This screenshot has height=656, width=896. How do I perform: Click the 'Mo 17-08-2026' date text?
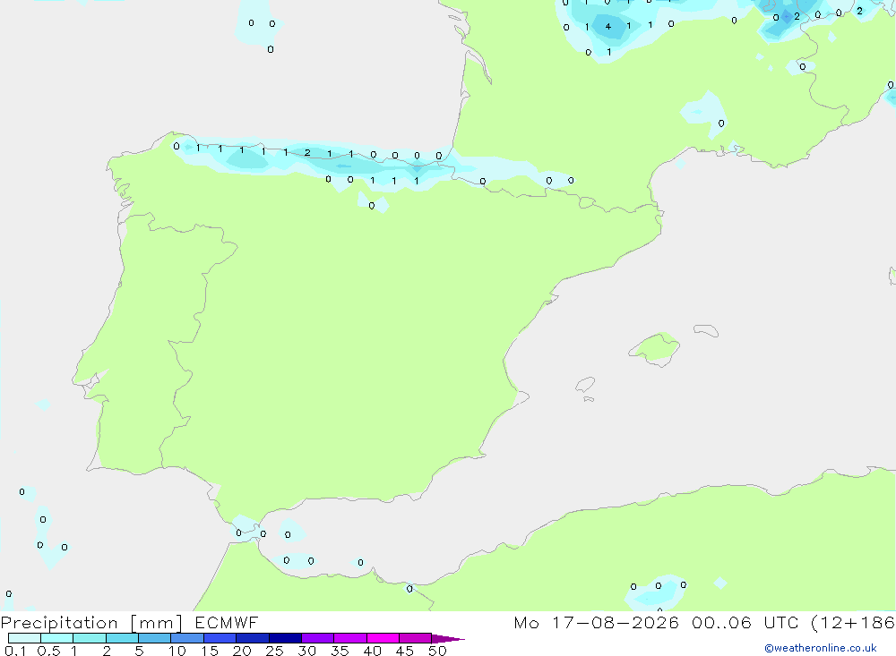tap(596, 622)
